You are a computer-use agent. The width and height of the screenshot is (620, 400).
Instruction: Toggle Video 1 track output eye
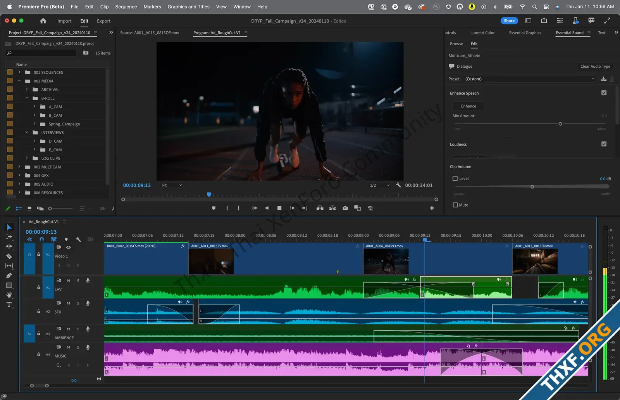pos(69,247)
